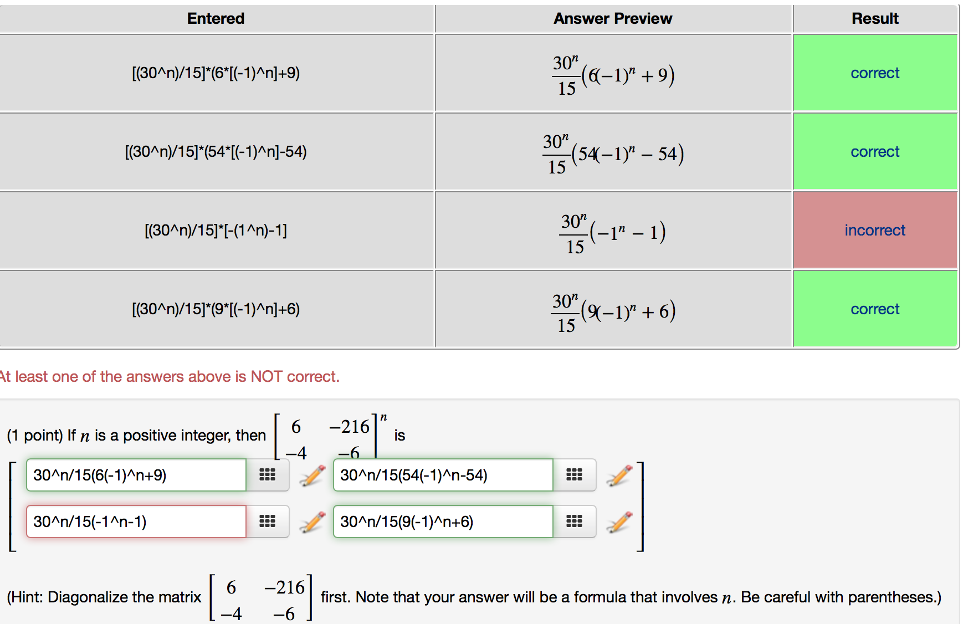Focus the input containing 30^n/15(9(-1)^n+6)
Viewport: 963px width, 624px height.
click(x=443, y=521)
